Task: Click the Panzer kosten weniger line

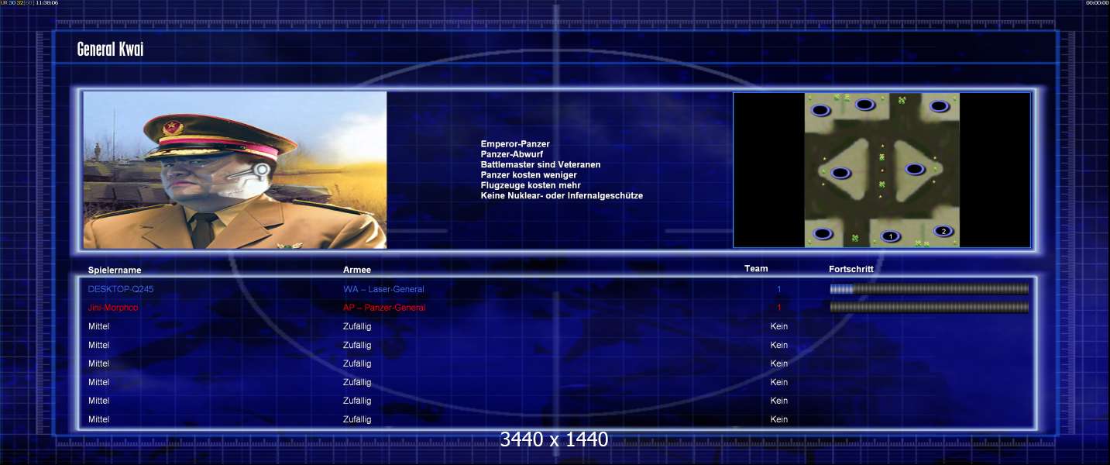Action: point(528,175)
